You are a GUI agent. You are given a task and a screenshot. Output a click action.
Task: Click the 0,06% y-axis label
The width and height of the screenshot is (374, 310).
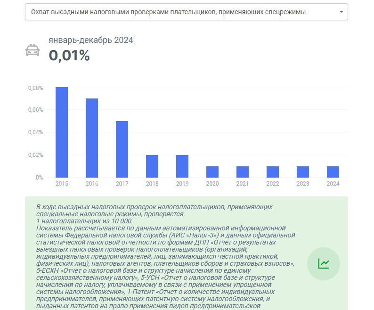[x=35, y=110]
